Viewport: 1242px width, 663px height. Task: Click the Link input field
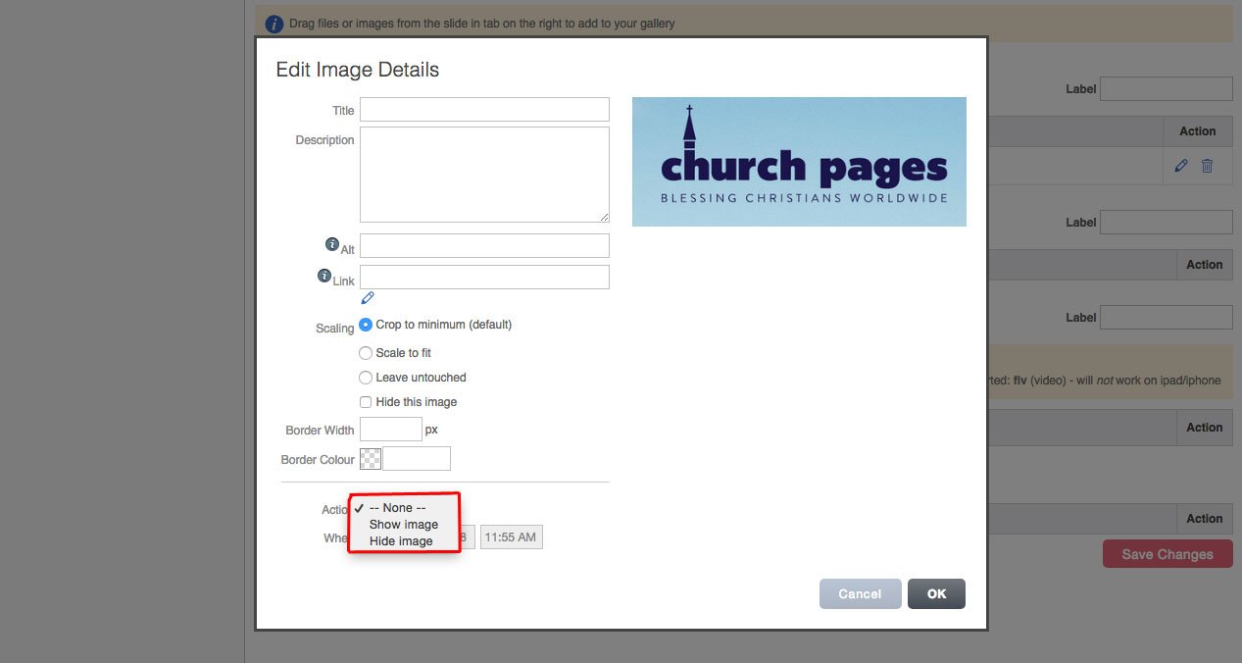[484, 277]
